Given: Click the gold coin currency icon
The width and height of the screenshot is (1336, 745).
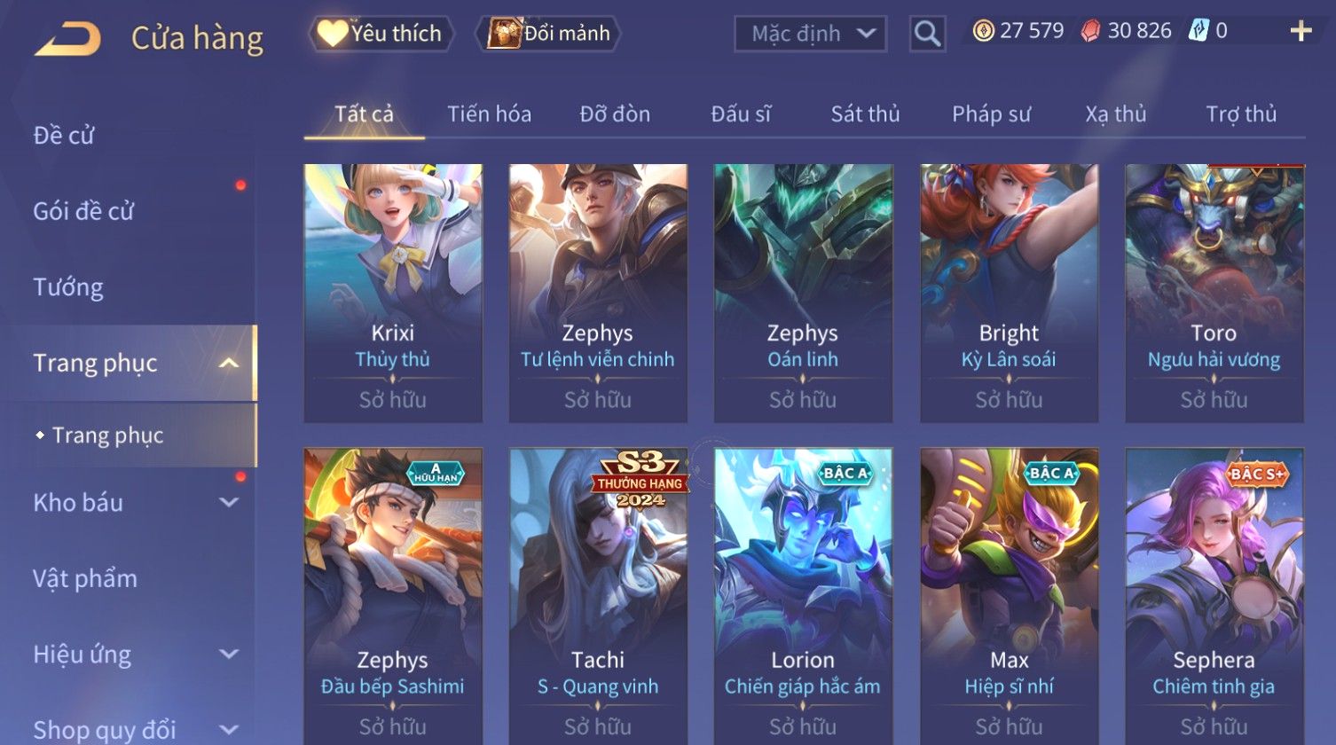Looking at the screenshot, I should (x=983, y=31).
